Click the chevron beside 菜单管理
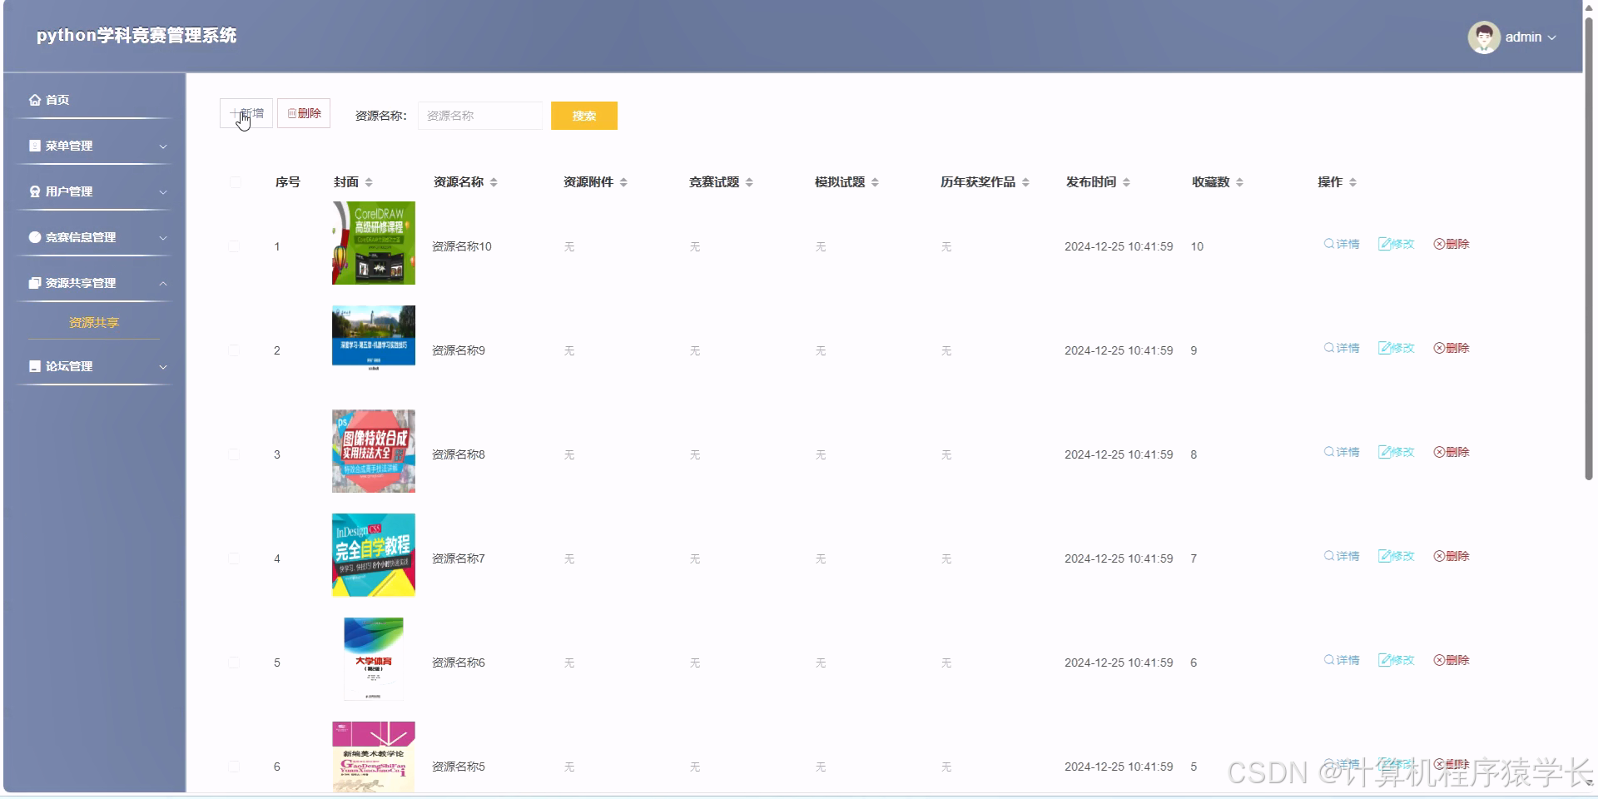This screenshot has height=799, width=1598. (163, 146)
